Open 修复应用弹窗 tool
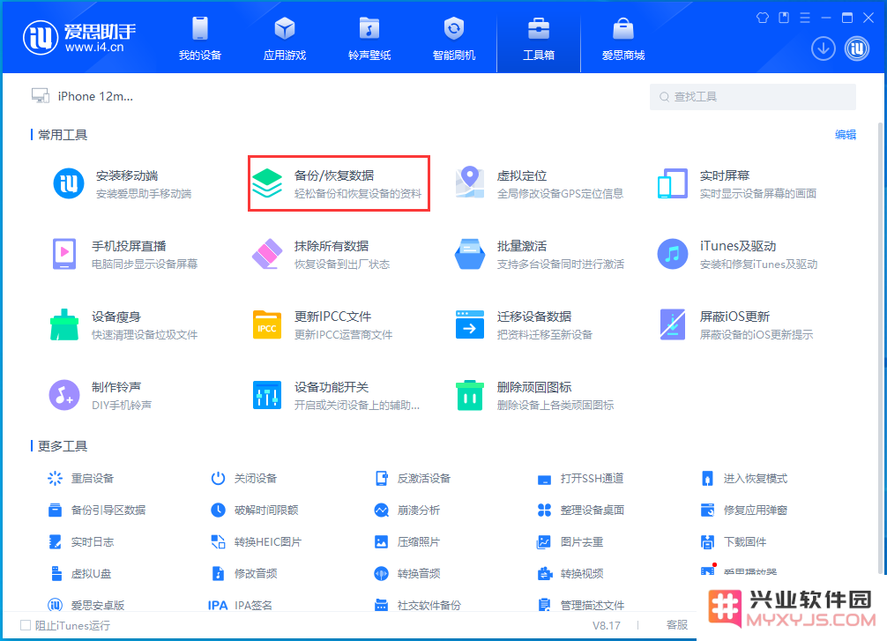 tap(744, 511)
